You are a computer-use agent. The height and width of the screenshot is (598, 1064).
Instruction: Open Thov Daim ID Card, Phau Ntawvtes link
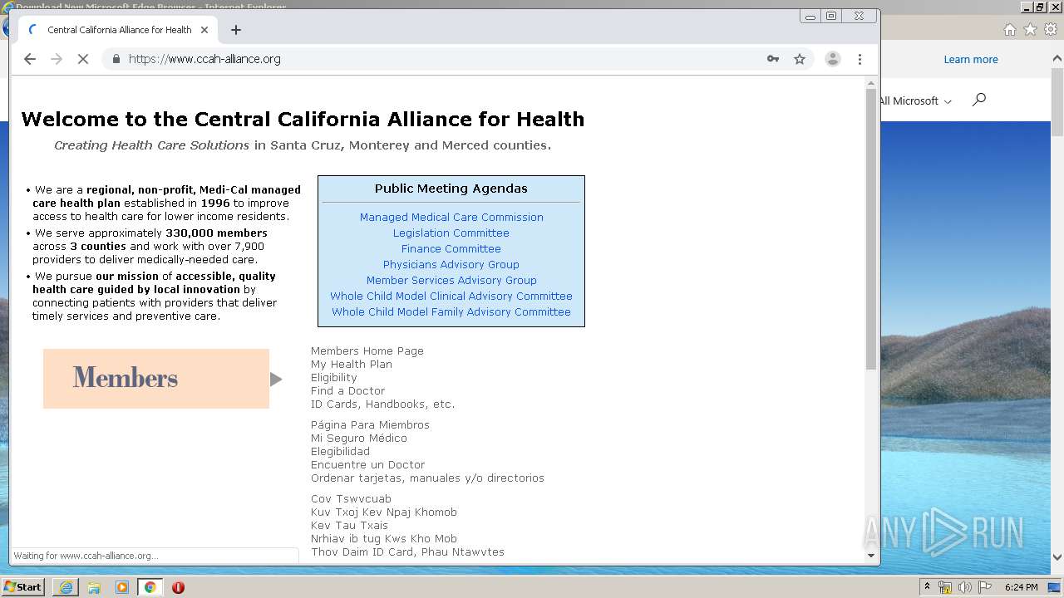(408, 552)
